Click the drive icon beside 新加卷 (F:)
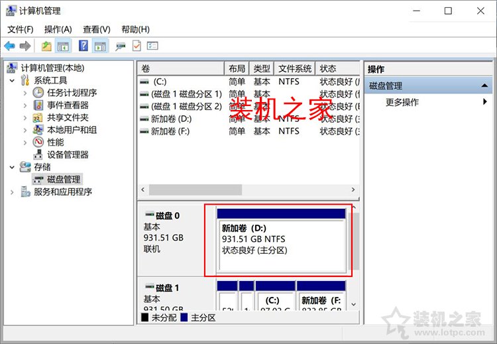The width and height of the screenshot is (497, 344). (144, 131)
